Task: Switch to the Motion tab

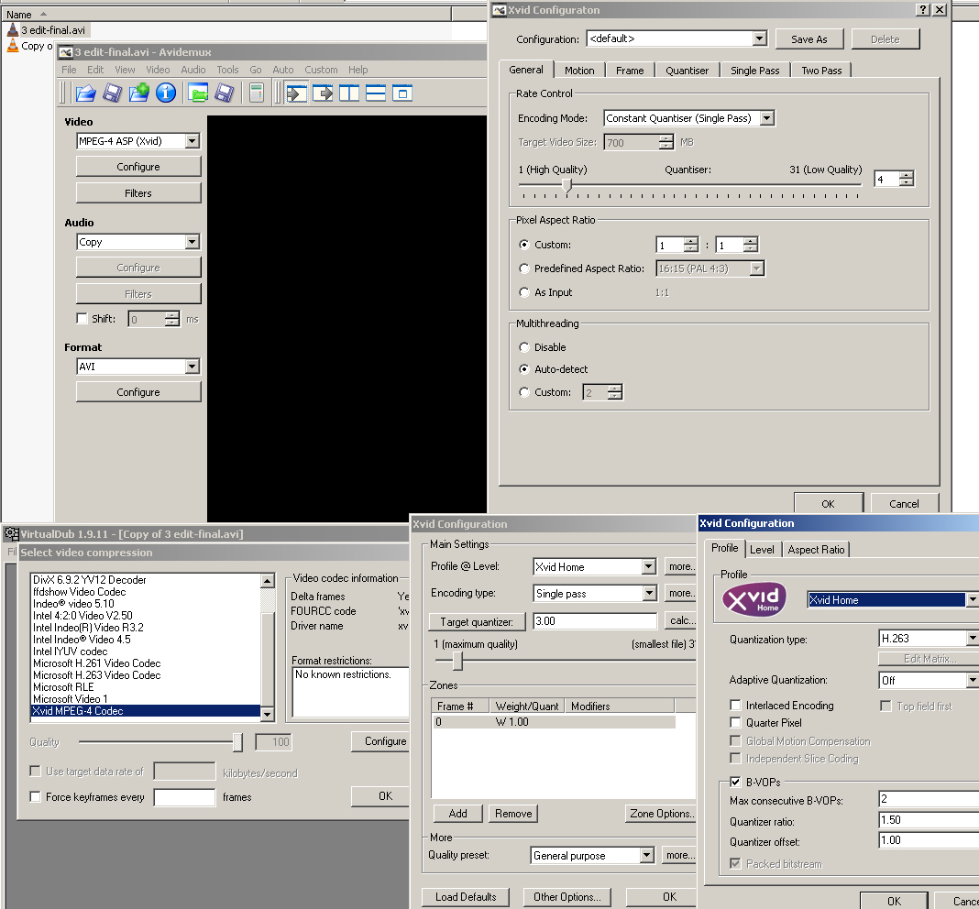Action: (579, 71)
